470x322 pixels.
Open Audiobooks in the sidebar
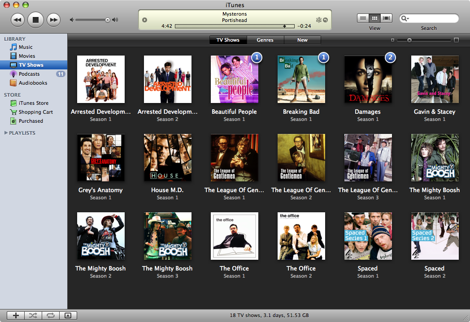(x=34, y=83)
